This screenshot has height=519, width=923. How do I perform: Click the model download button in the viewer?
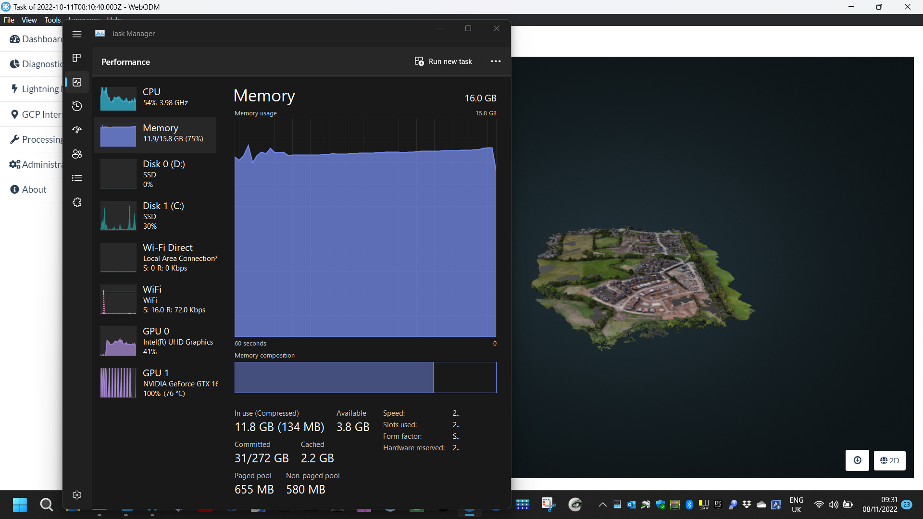point(857,460)
